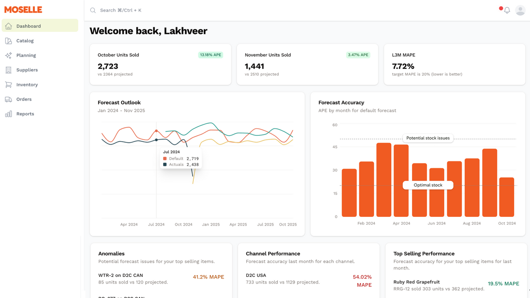Open the user profile avatar

520,10
